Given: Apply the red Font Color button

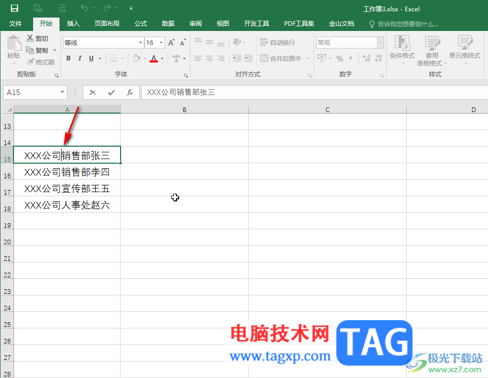Looking at the screenshot, I should point(153,58).
